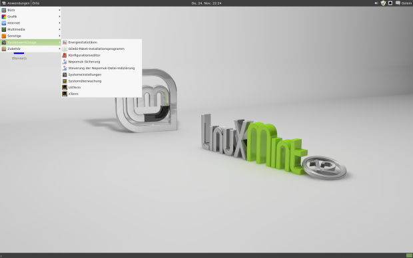Viewport: 413px width, 258px height.
Task: Open Systemüberwachung entry
Action: [101, 81]
